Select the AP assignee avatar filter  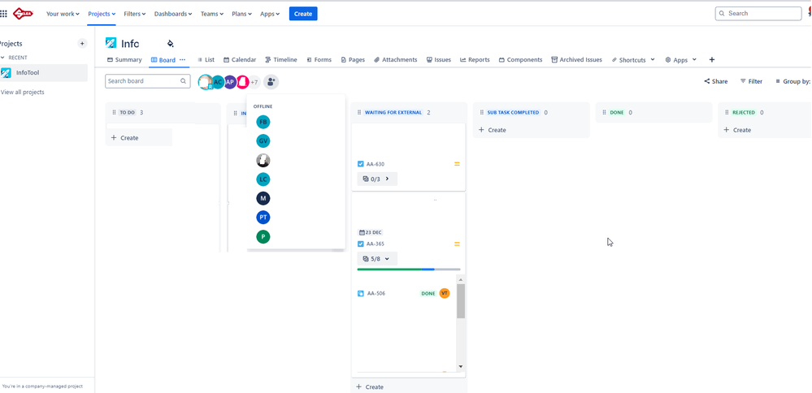point(230,82)
